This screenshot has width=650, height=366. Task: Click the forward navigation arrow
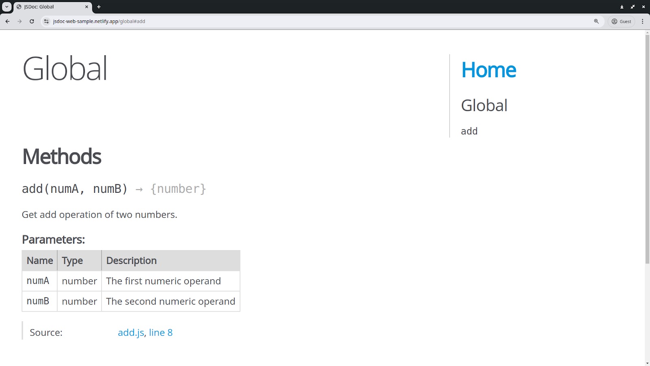coord(19,21)
